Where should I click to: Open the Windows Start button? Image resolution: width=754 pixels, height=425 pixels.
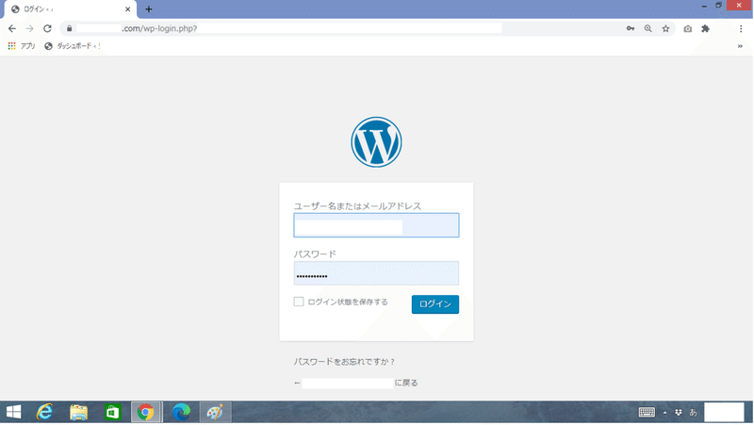tap(13, 412)
